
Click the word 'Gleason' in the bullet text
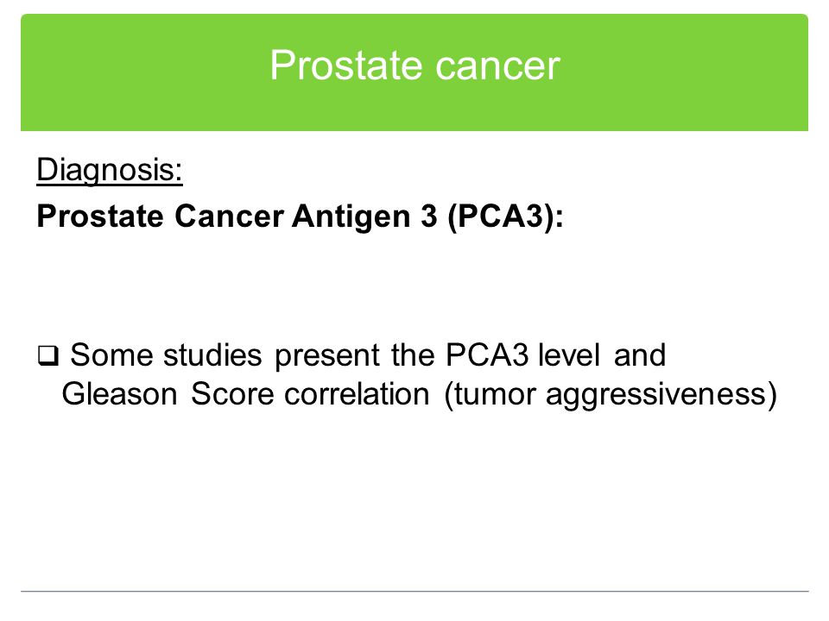click(119, 394)
